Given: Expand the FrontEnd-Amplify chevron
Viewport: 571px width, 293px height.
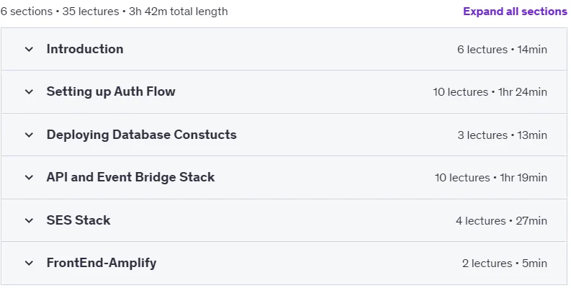Looking at the screenshot, I should tap(29, 263).
